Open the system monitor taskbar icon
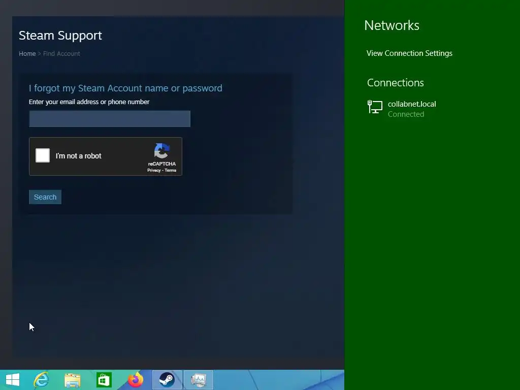Screen dimensions: 520x390 pyautogui.click(x=199, y=380)
